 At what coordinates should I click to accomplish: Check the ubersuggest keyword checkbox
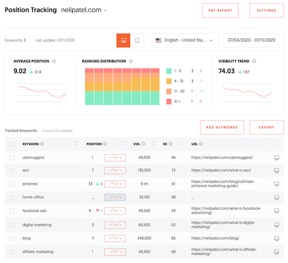pos(12,158)
